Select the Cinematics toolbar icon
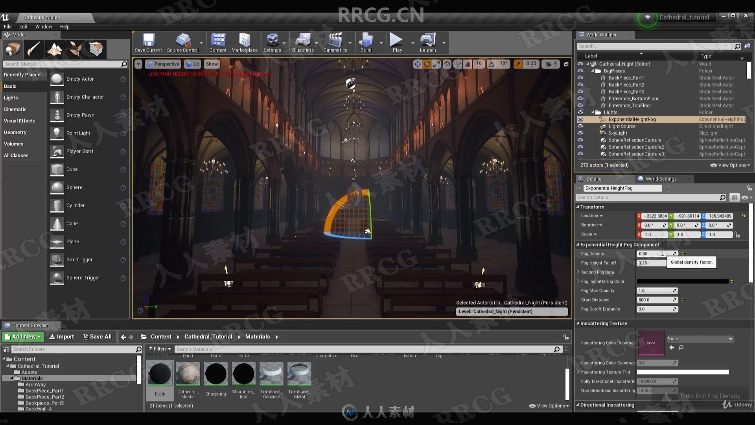 [x=335, y=42]
